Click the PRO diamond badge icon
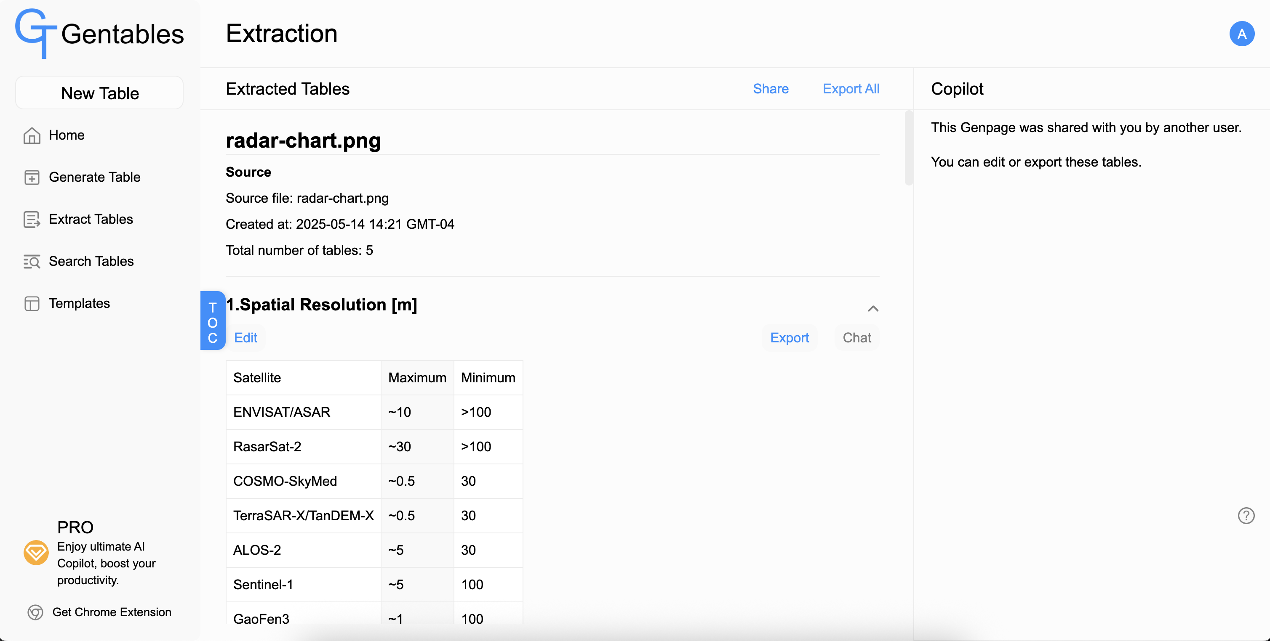Image resolution: width=1270 pixels, height=641 pixels. 36,552
